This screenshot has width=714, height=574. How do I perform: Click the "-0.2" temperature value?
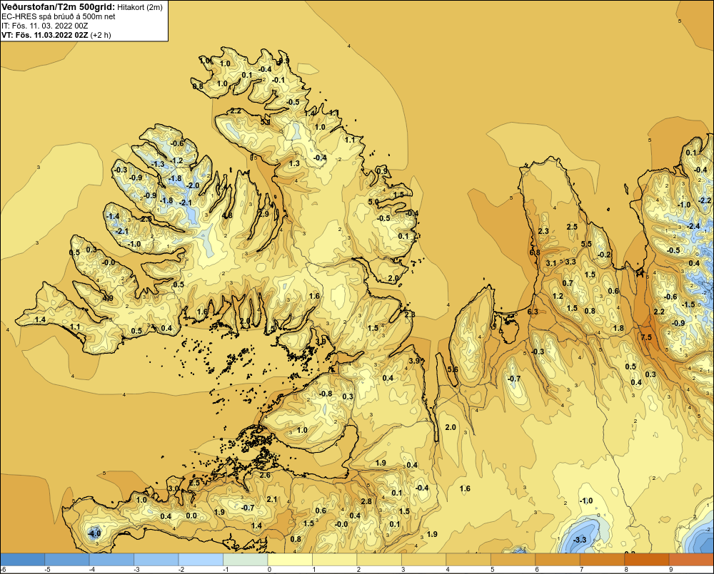pyautogui.click(x=604, y=255)
